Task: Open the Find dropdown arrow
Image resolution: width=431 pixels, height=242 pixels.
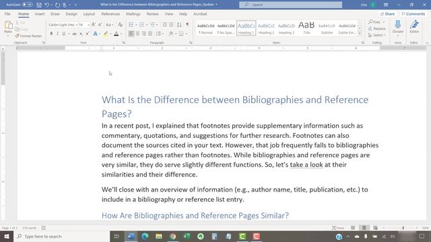Action: [384, 22]
